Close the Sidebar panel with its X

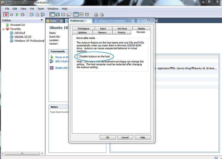[42, 20]
